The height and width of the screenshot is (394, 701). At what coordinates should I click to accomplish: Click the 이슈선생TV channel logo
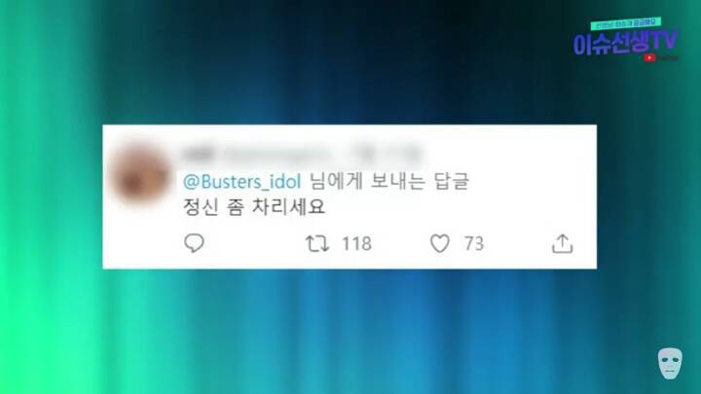click(625, 44)
